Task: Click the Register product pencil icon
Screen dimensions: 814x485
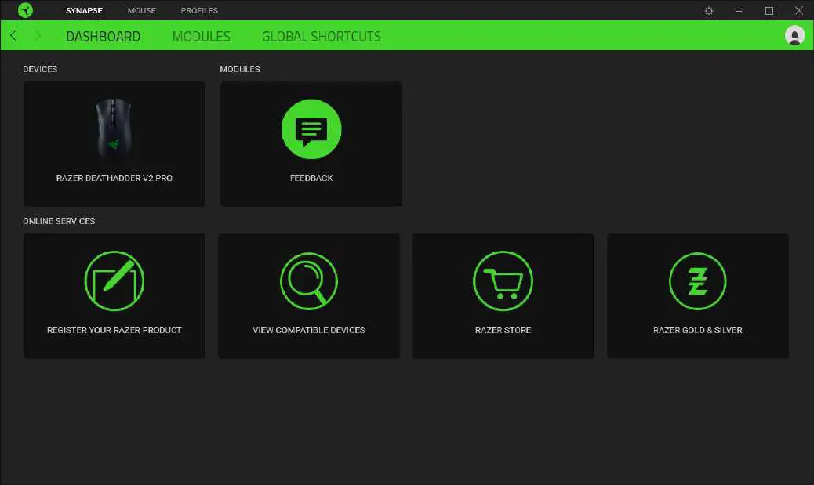Action: (x=114, y=281)
